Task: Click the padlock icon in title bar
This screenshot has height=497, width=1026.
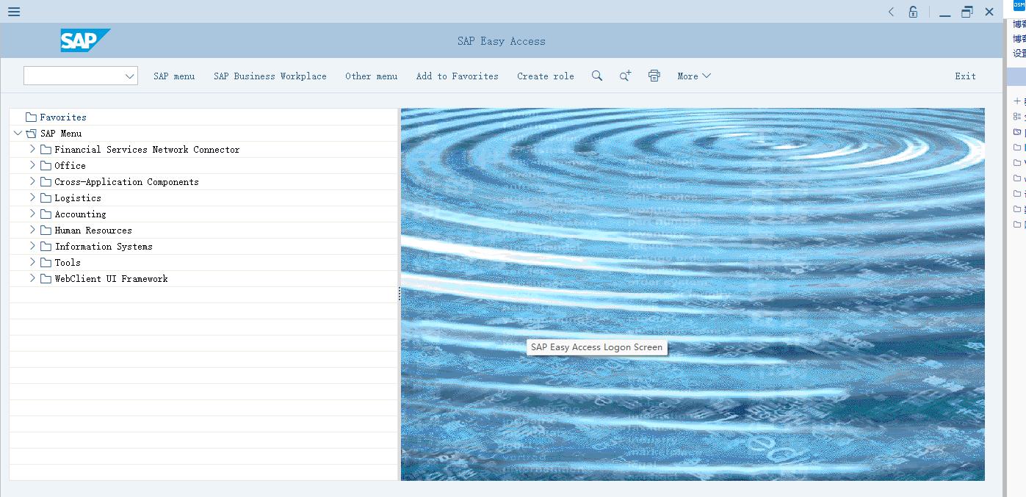Action: pos(913,12)
